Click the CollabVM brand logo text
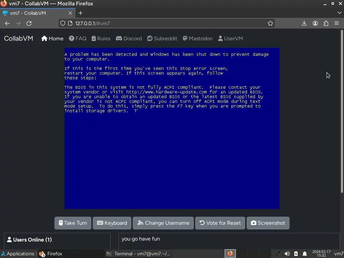Viewport: 344px width, 258px height. point(18,38)
